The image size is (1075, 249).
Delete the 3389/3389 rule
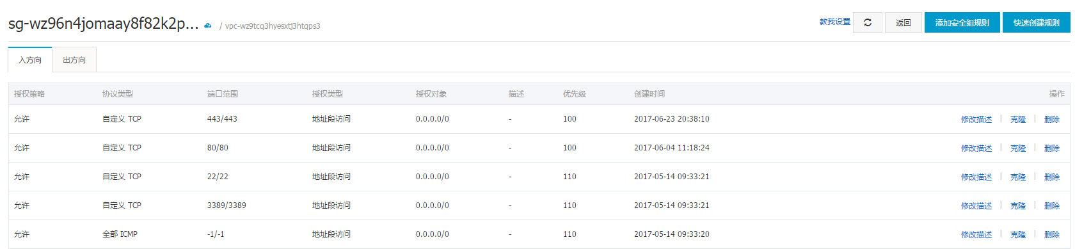(x=1052, y=206)
